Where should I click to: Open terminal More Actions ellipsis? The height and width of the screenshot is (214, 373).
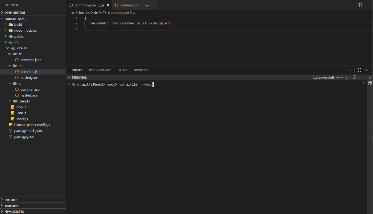point(361,78)
